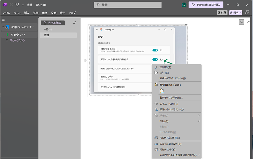The width and height of the screenshot is (253, 159).
Task: Toggle the 自動的に変更にコピー switch in the image
Action: pos(155,50)
